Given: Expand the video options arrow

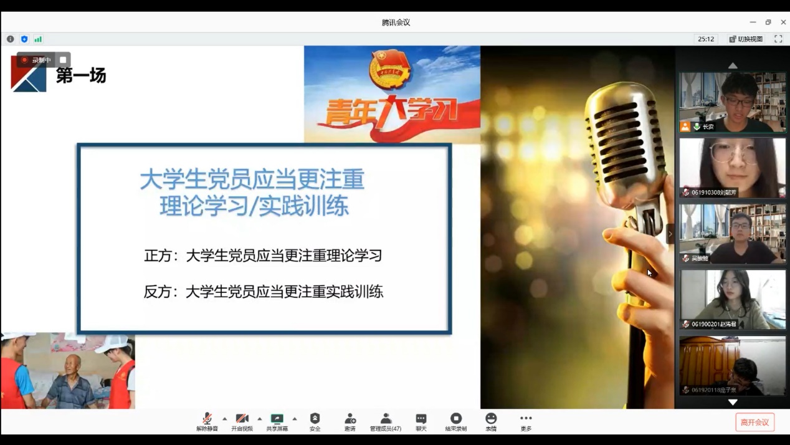Looking at the screenshot, I should point(260,419).
